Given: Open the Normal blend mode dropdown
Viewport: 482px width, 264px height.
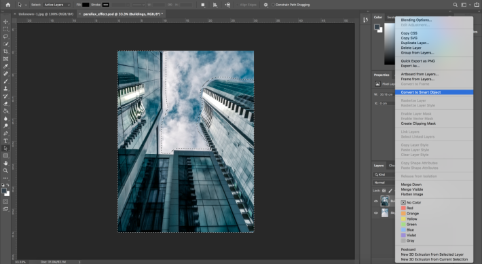Looking at the screenshot, I should tap(384, 183).
